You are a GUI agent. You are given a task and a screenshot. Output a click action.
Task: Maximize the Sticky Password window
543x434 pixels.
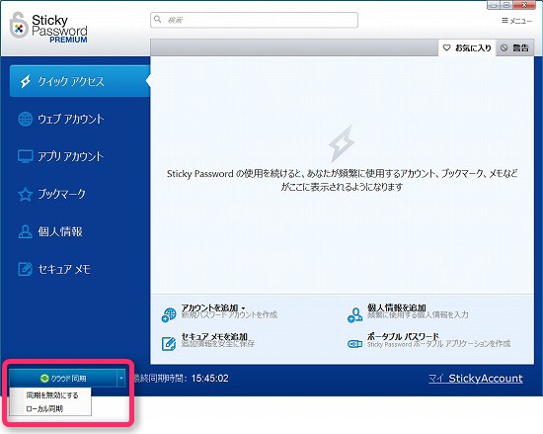pyautogui.click(x=505, y=5)
